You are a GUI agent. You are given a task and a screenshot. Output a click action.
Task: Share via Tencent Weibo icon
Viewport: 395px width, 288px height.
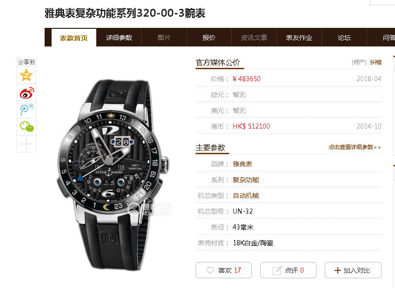pyautogui.click(x=26, y=110)
